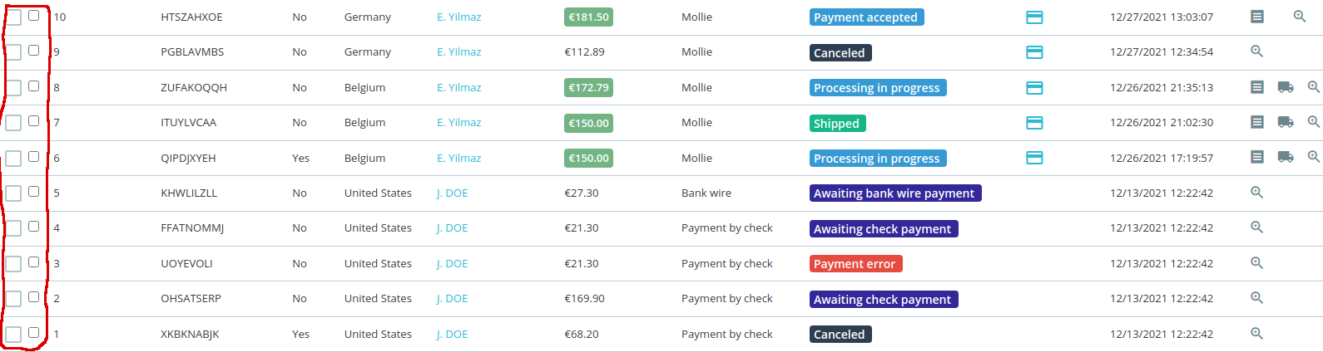Viewport: 1323px width, 352px height.
Task: View order QIPDJXYEH with its magnifier icon
Action: pyautogui.click(x=1314, y=157)
